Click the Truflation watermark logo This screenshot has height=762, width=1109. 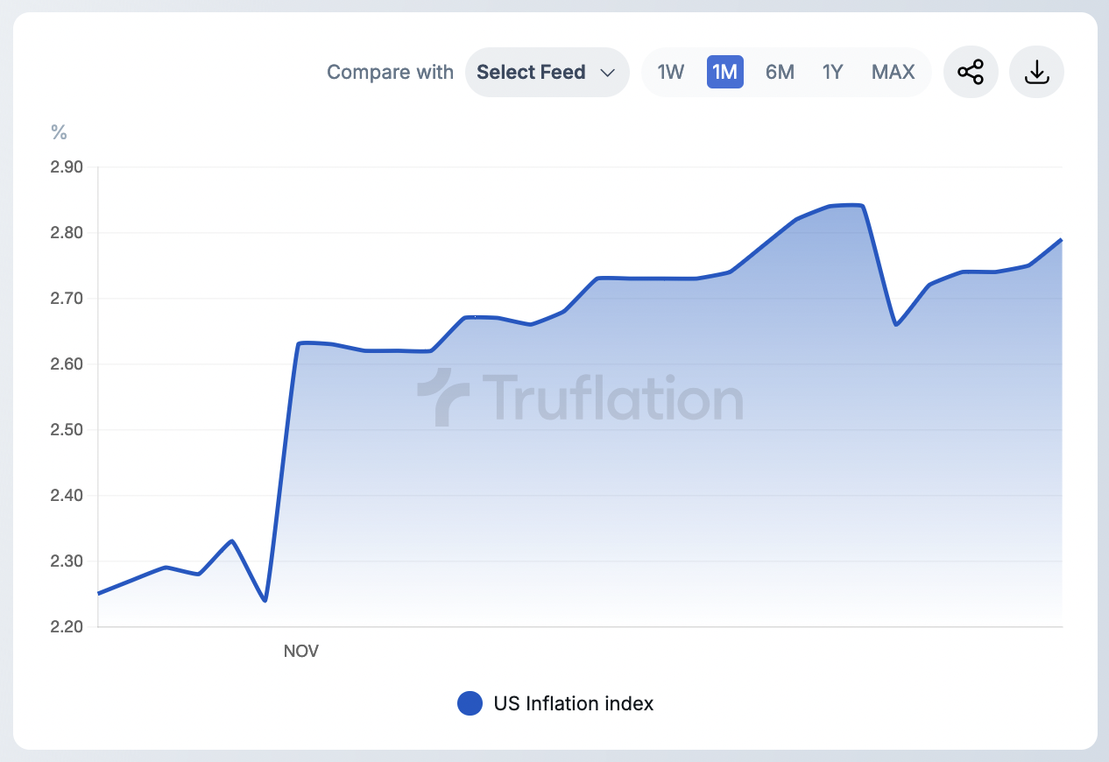tap(580, 398)
